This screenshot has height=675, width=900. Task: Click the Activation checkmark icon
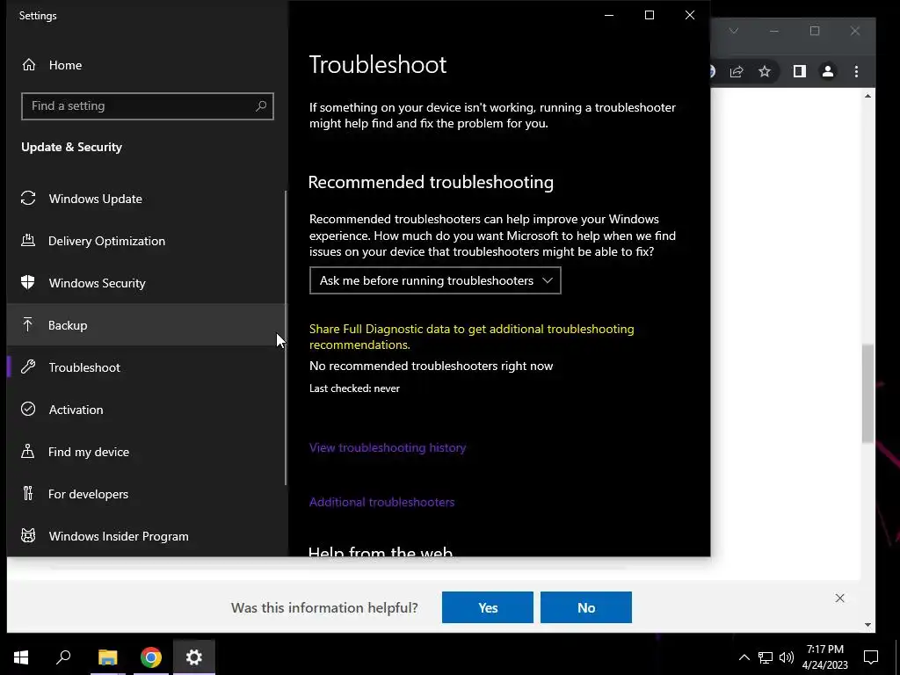pos(28,410)
